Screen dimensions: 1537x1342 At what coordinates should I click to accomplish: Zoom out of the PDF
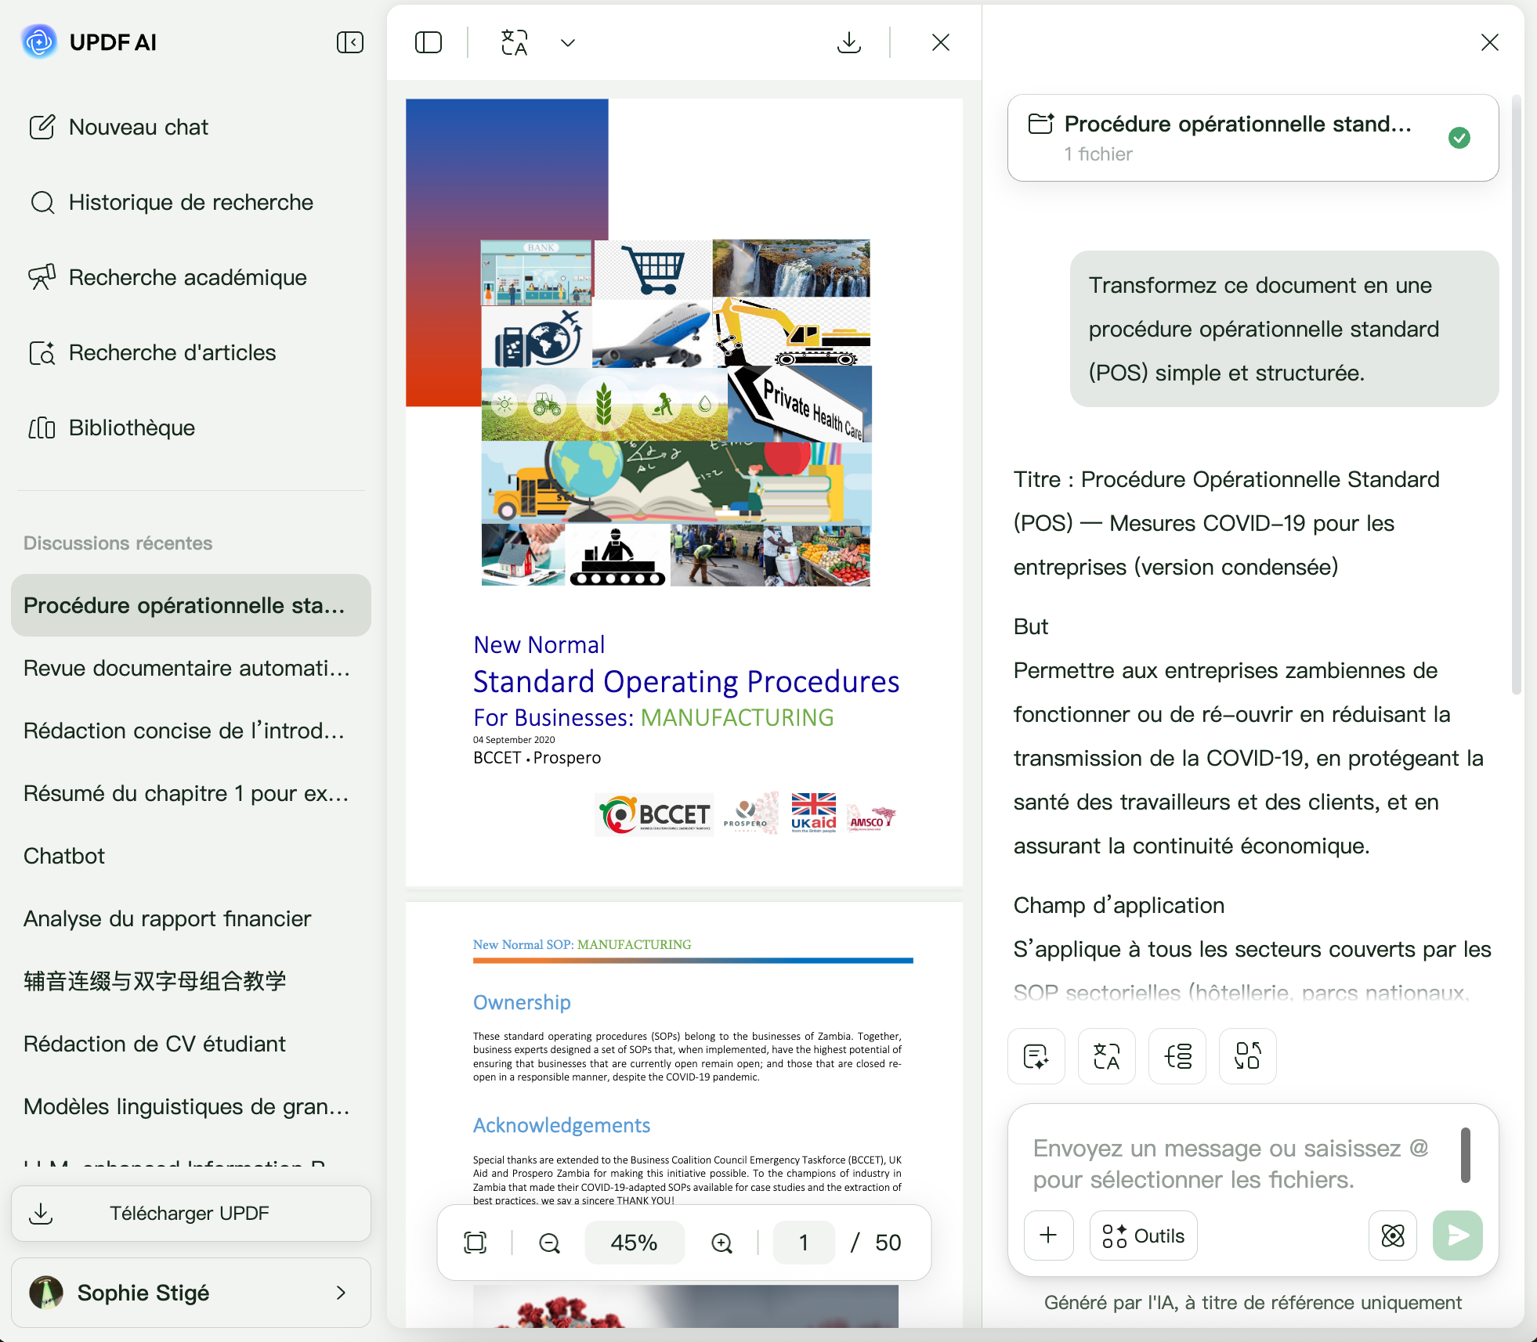pos(550,1243)
